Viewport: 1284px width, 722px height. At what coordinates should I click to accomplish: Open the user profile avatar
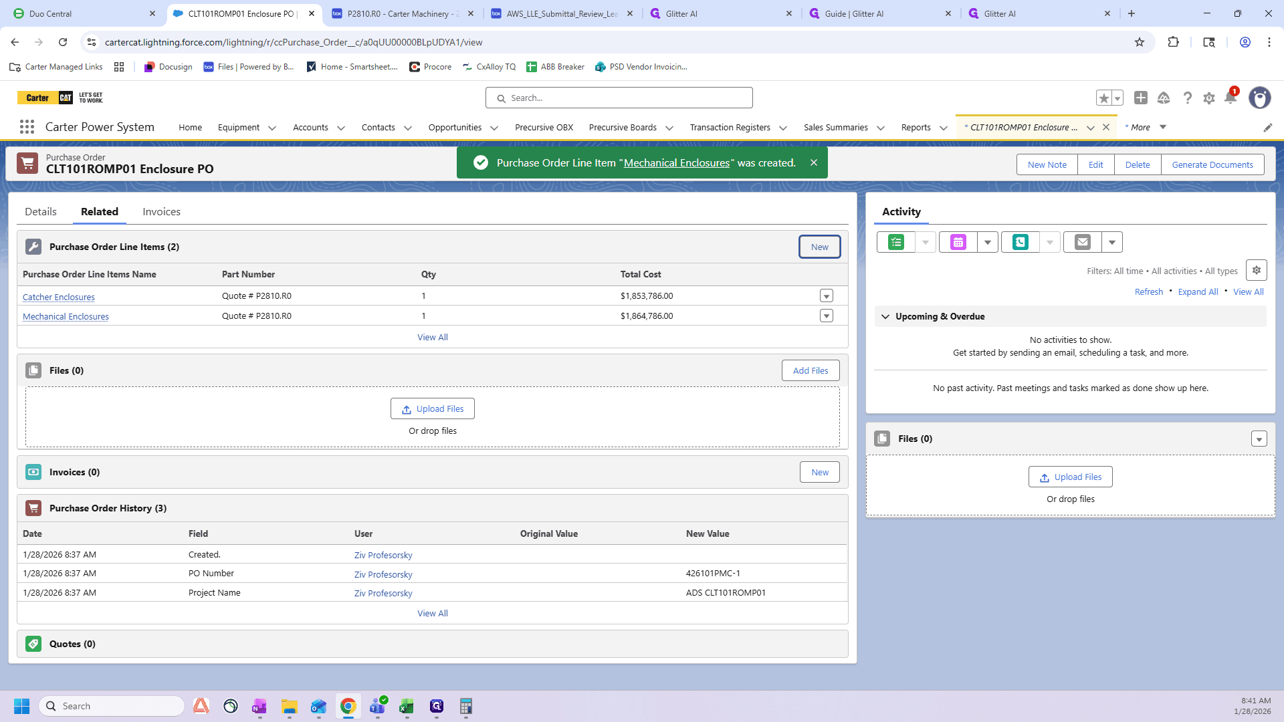(1260, 98)
